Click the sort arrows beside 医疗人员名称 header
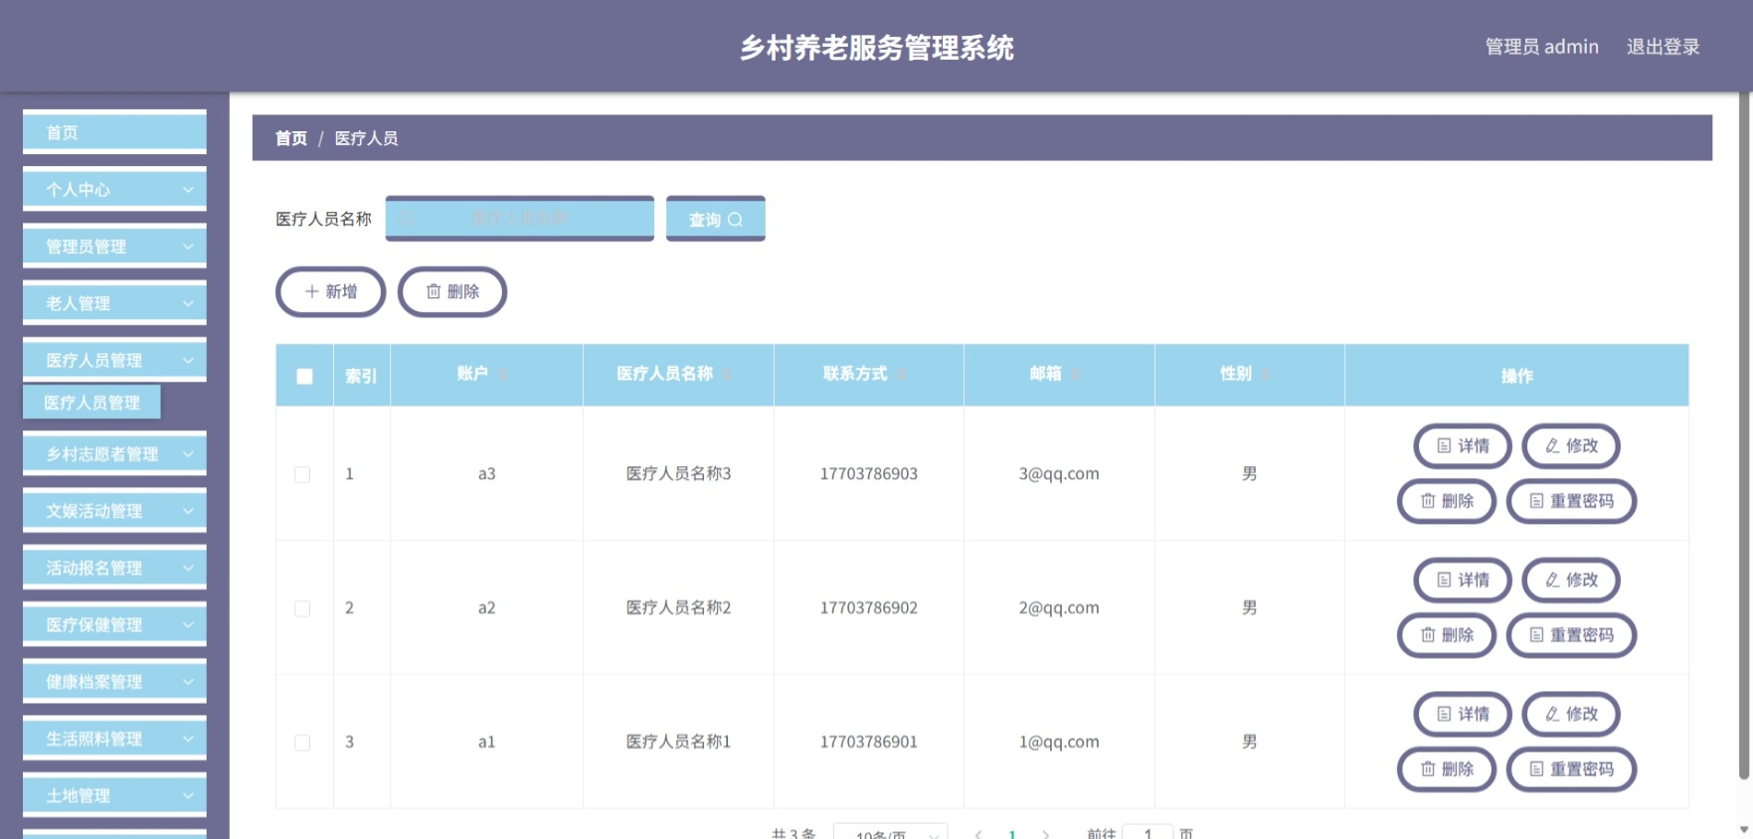The image size is (1753, 839). (727, 374)
